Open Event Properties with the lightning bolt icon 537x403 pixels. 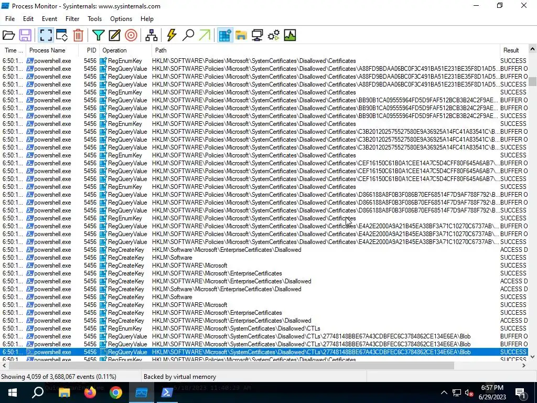tap(171, 35)
